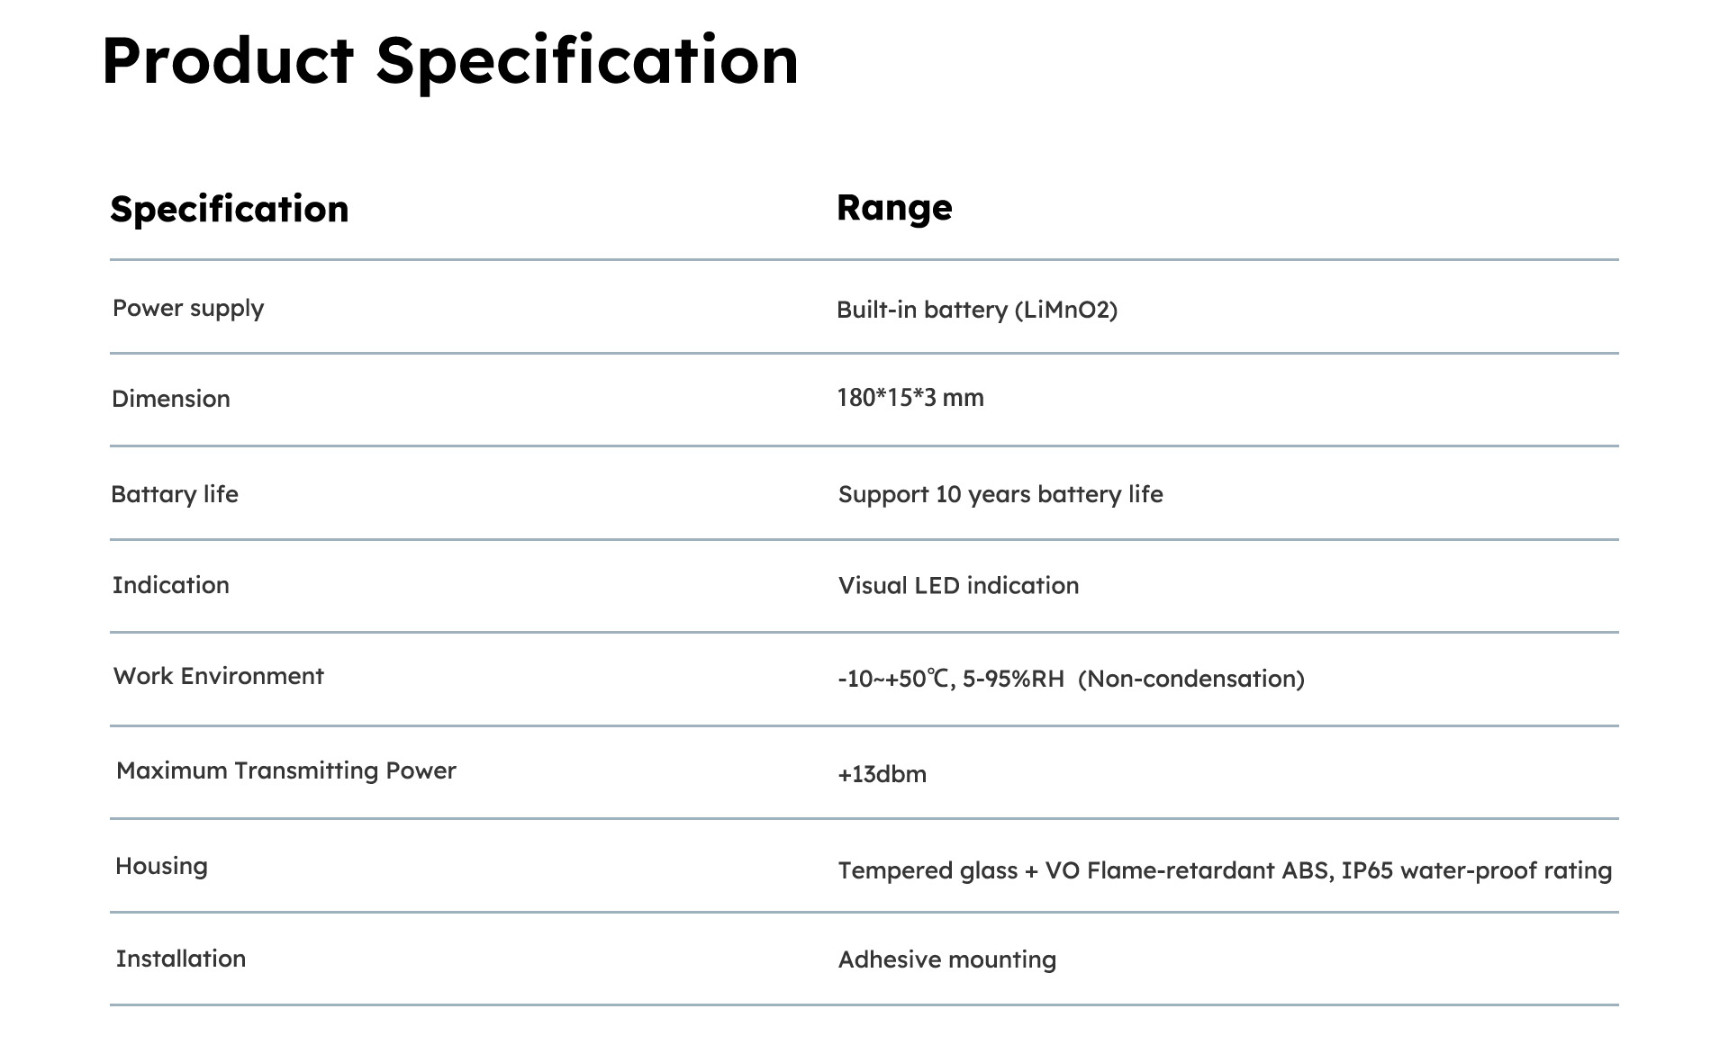Select Support 10 years battery life text
The height and width of the screenshot is (1045, 1729).
[x=1000, y=495]
